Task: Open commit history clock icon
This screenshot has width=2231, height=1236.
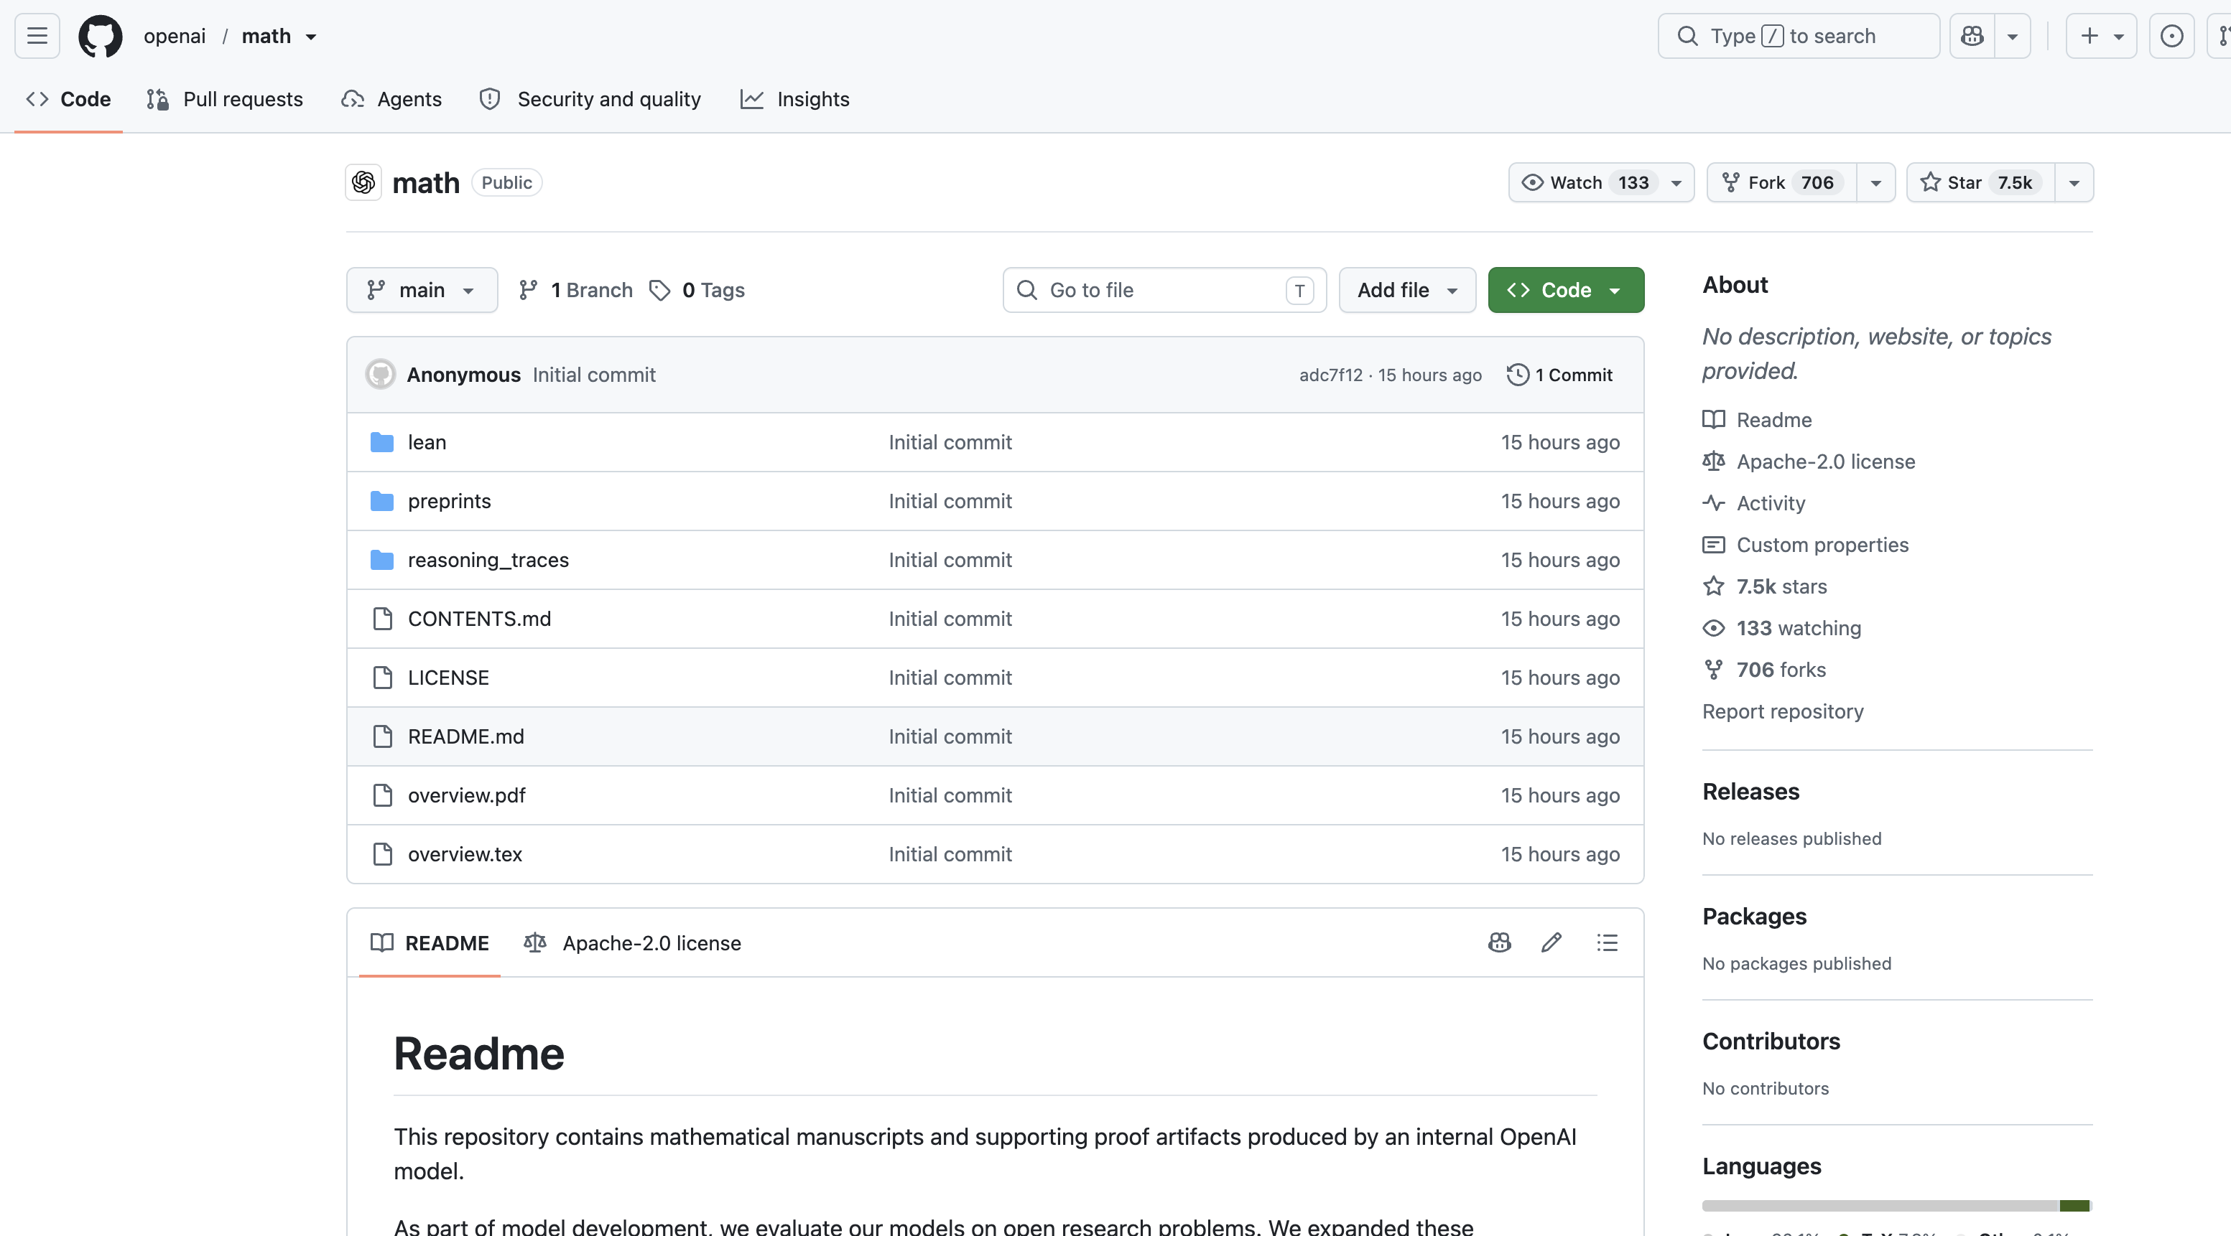Action: pos(1517,375)
